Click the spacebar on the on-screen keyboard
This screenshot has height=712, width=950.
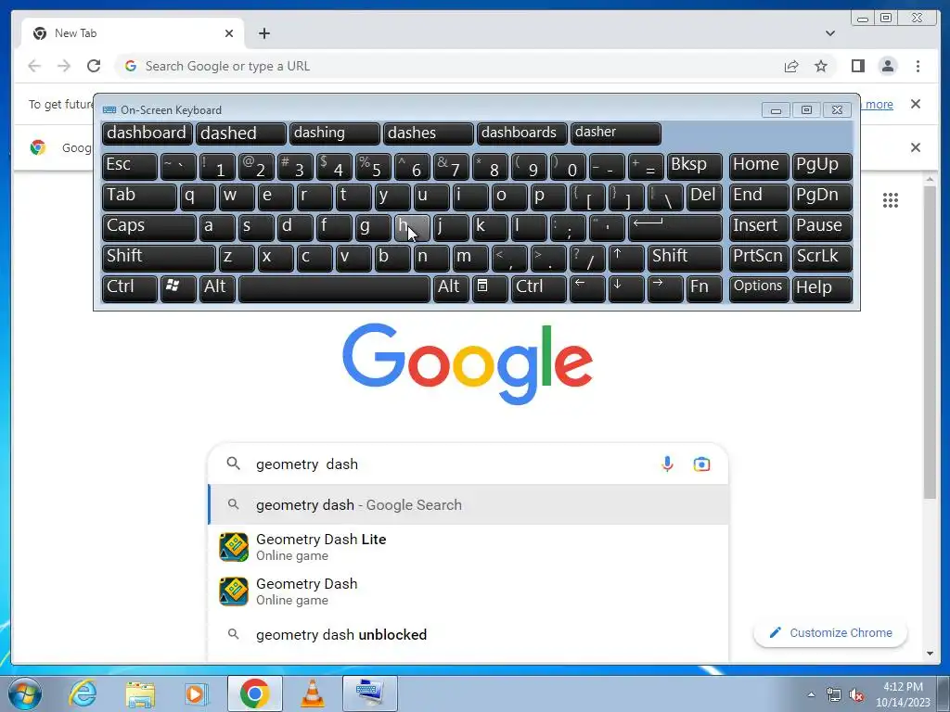click(x=334, y=288)
